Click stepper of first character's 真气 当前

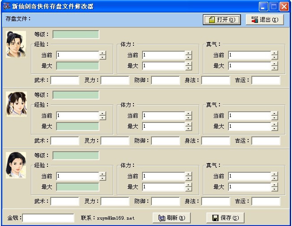pyautogui.click(x=274, y=55)
